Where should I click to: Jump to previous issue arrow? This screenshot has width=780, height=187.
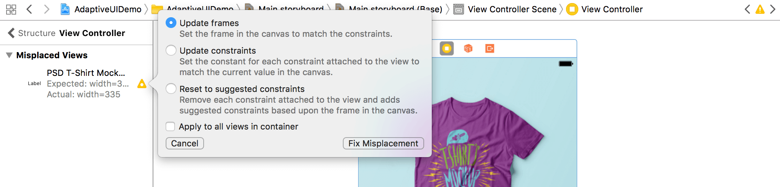click(747, 9)
